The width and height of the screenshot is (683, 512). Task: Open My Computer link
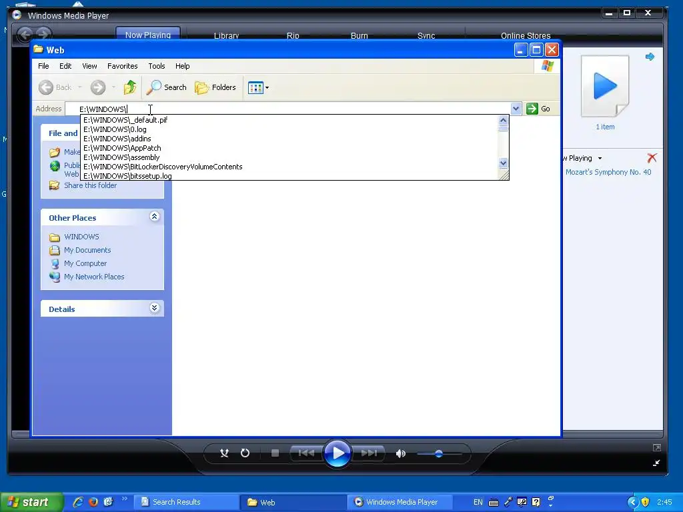click(x=85, y=263)
